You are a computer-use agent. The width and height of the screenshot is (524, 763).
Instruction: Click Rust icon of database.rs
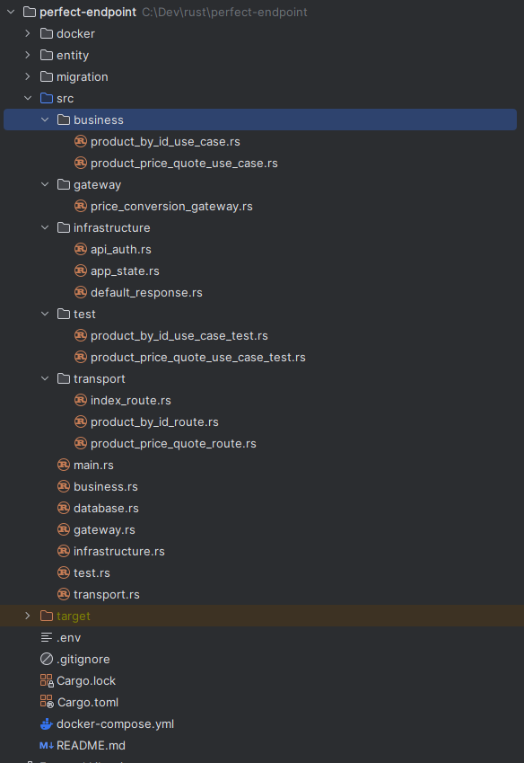click(64, 508)
